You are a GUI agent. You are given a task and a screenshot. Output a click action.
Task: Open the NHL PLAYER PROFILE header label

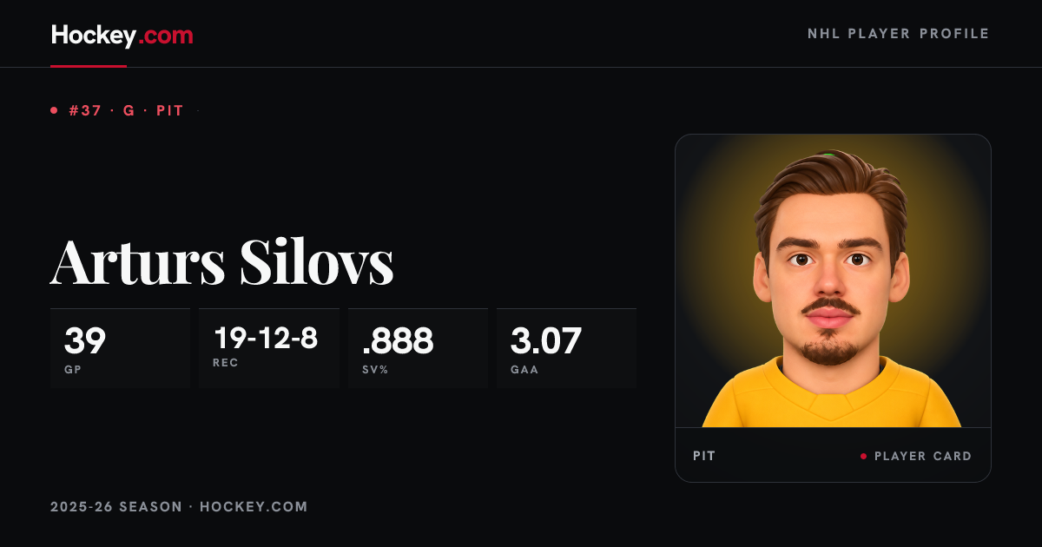click(x=899, y=34)
